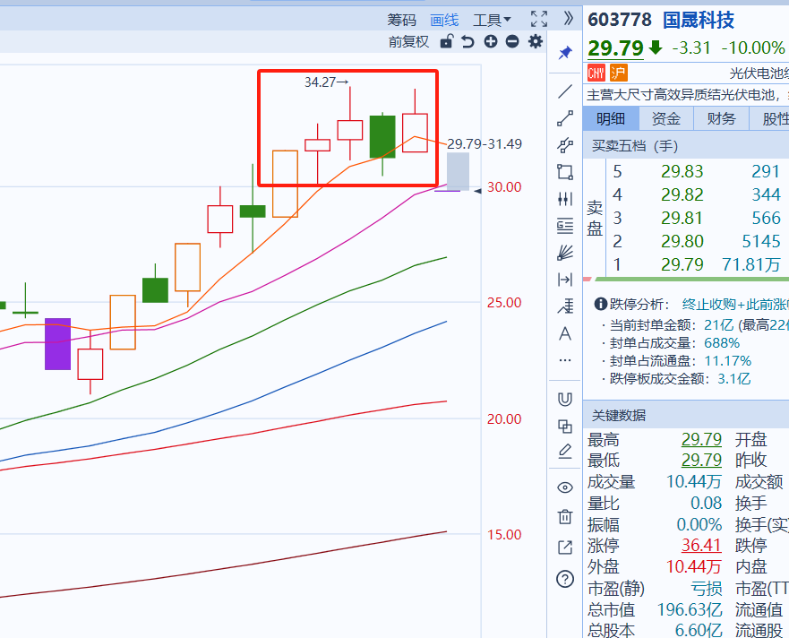
Task: Select the golden ratio lines tool
Action: [x=565, y=226]
